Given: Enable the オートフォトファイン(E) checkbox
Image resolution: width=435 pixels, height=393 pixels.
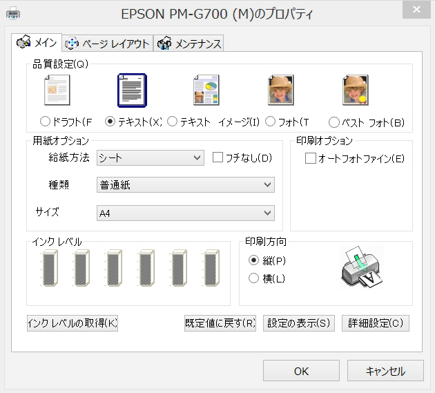Looking at the screenshot, I should pyautogui.click(x=311, y=158).
